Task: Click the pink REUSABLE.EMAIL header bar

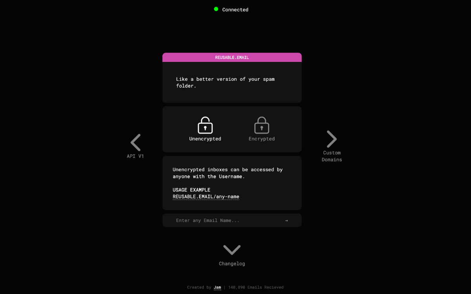Action: pos(232,57)
